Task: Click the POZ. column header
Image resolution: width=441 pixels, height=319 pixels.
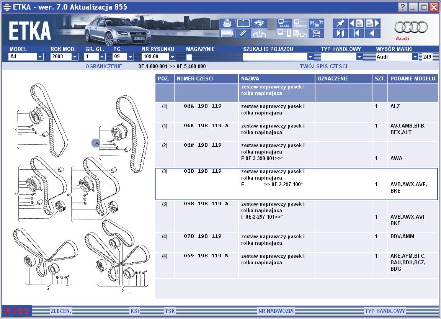Action: pos(165,79)
